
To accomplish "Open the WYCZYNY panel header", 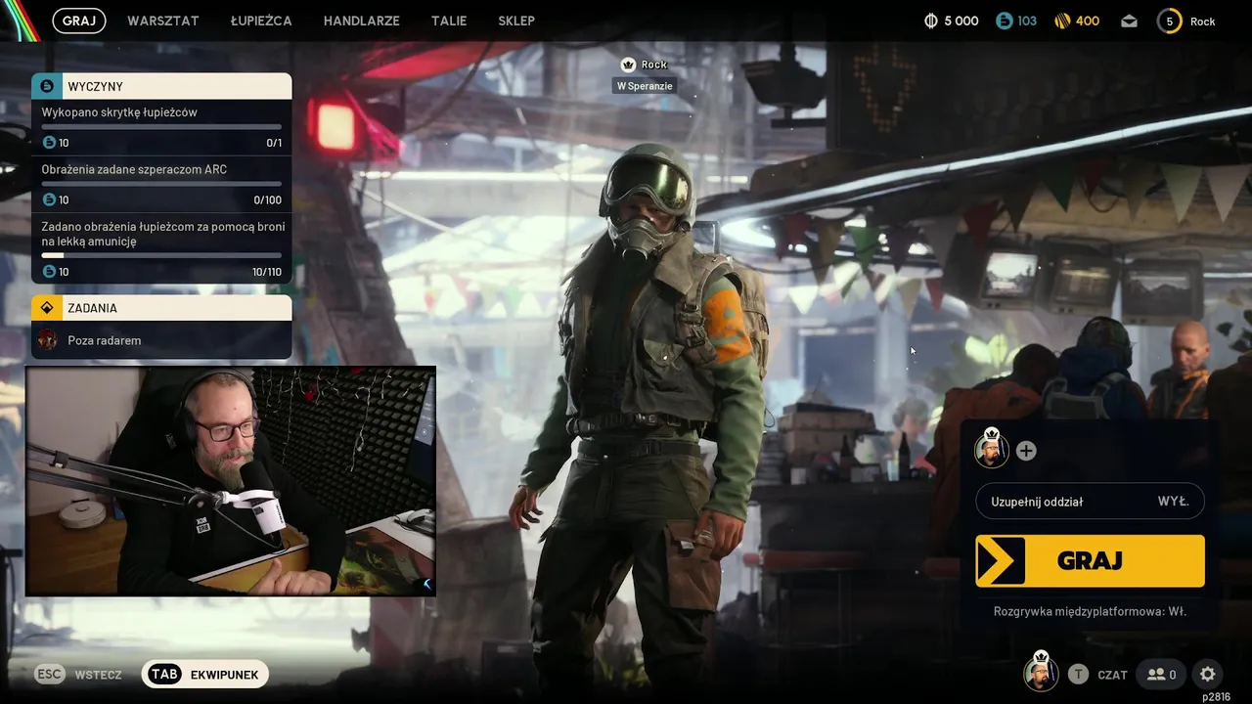I will click(161, 86).
